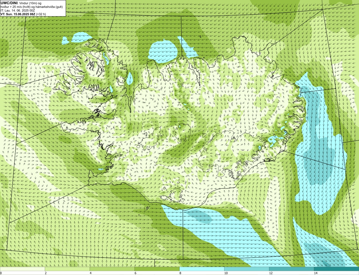Image resolution: width=359 pixels, height=275 pixels.
Task: Click the 12–14 m/s teal colorbar segment
Action: pos(292,269)
